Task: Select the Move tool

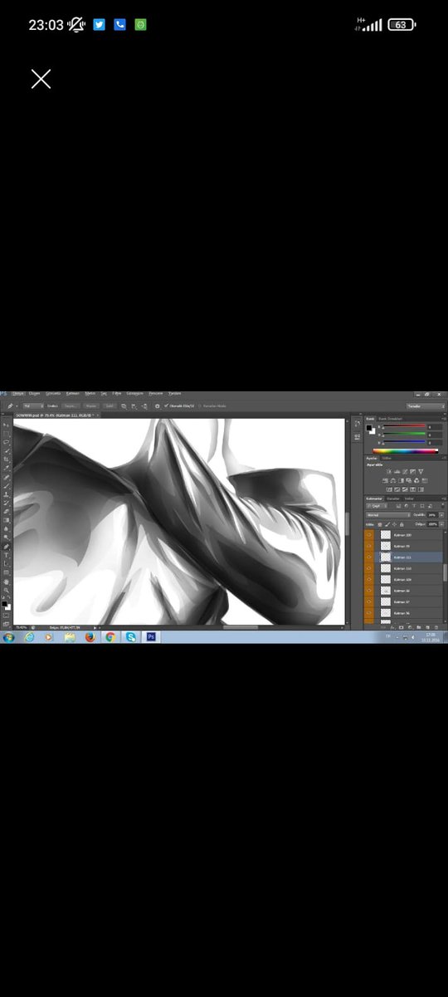Action: click(x=7, y=425)
